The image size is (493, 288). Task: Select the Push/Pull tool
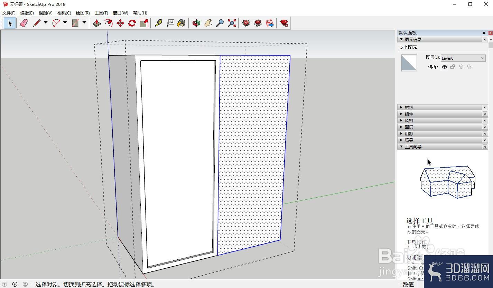97,23
